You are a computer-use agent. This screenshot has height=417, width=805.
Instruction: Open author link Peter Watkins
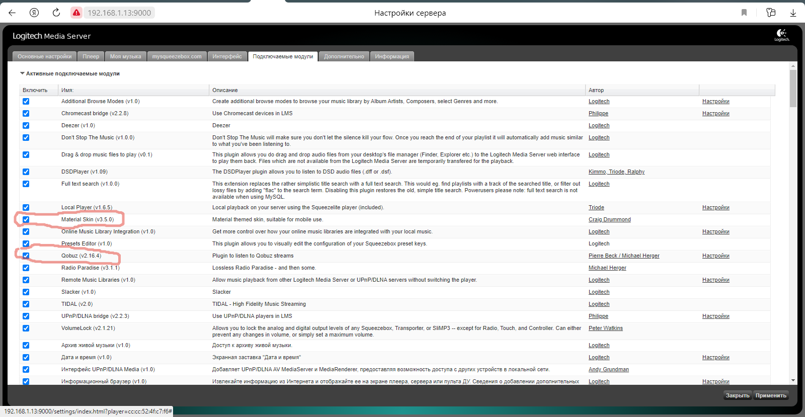pyautogui.click(x=605, y=328)
